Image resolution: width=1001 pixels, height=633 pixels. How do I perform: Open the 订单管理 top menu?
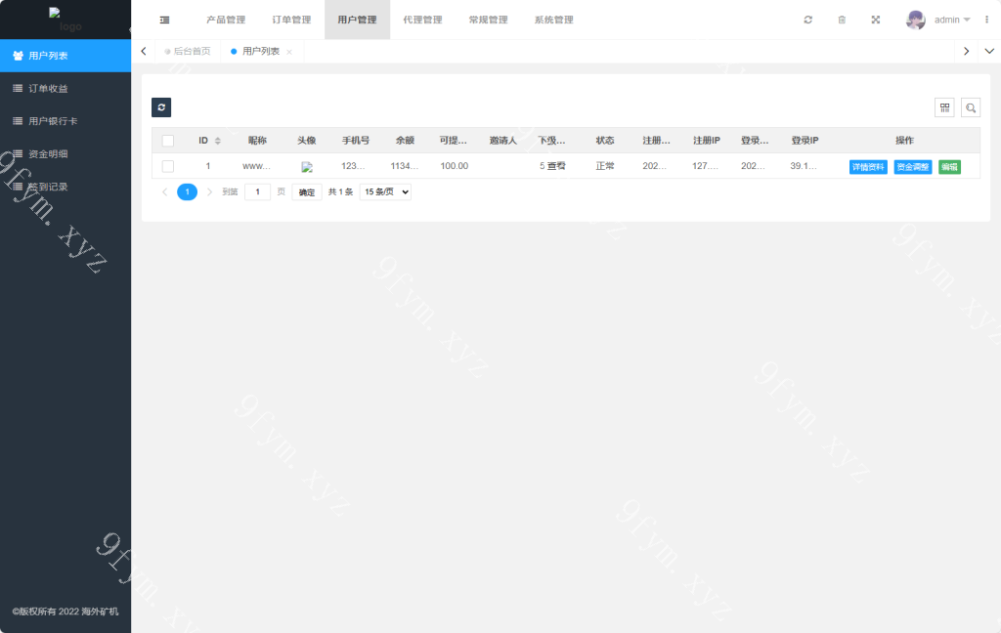pos(291,20)
